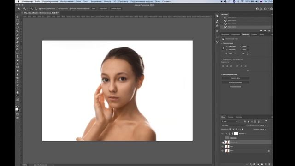
Task: Show the adjustment layer with white mask
Action: point(222,134)
